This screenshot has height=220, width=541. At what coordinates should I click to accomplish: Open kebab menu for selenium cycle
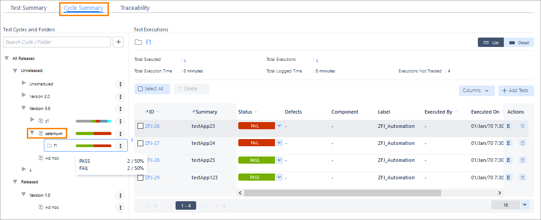(x=120, y=134)
